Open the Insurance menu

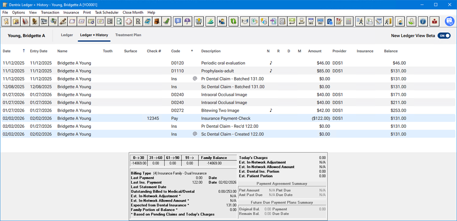pos(71,13)
